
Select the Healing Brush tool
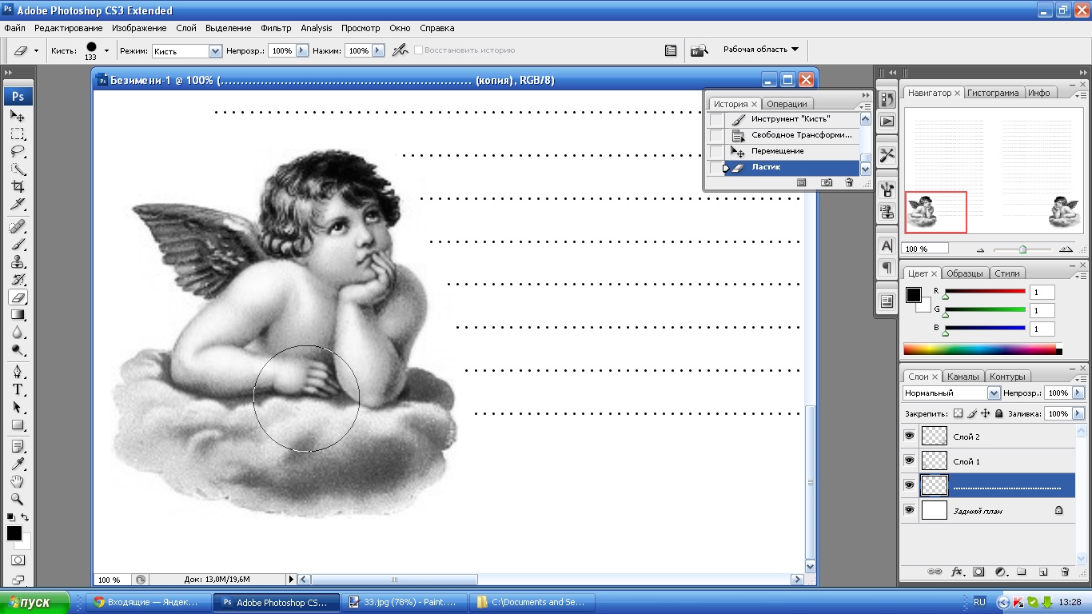[17, 226]
